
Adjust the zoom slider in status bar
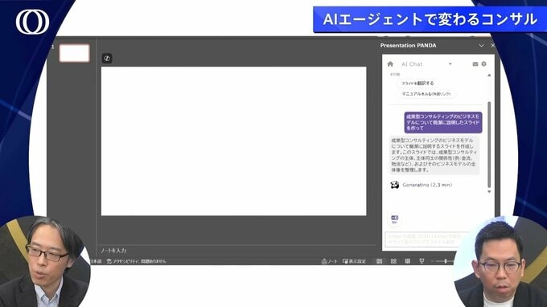[446, 261]
